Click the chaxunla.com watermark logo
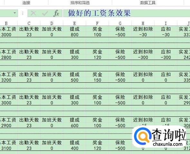 [x=159, y=137]
